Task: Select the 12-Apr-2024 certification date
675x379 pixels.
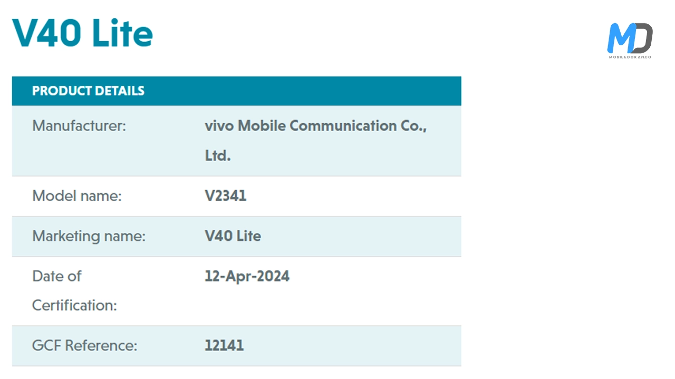Action: (x=247, y=276)
